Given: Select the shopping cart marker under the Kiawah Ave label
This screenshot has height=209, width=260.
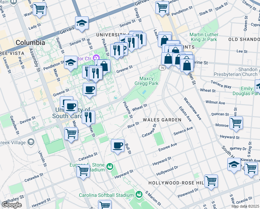Looking at the screenshot, I should point(251,169).
